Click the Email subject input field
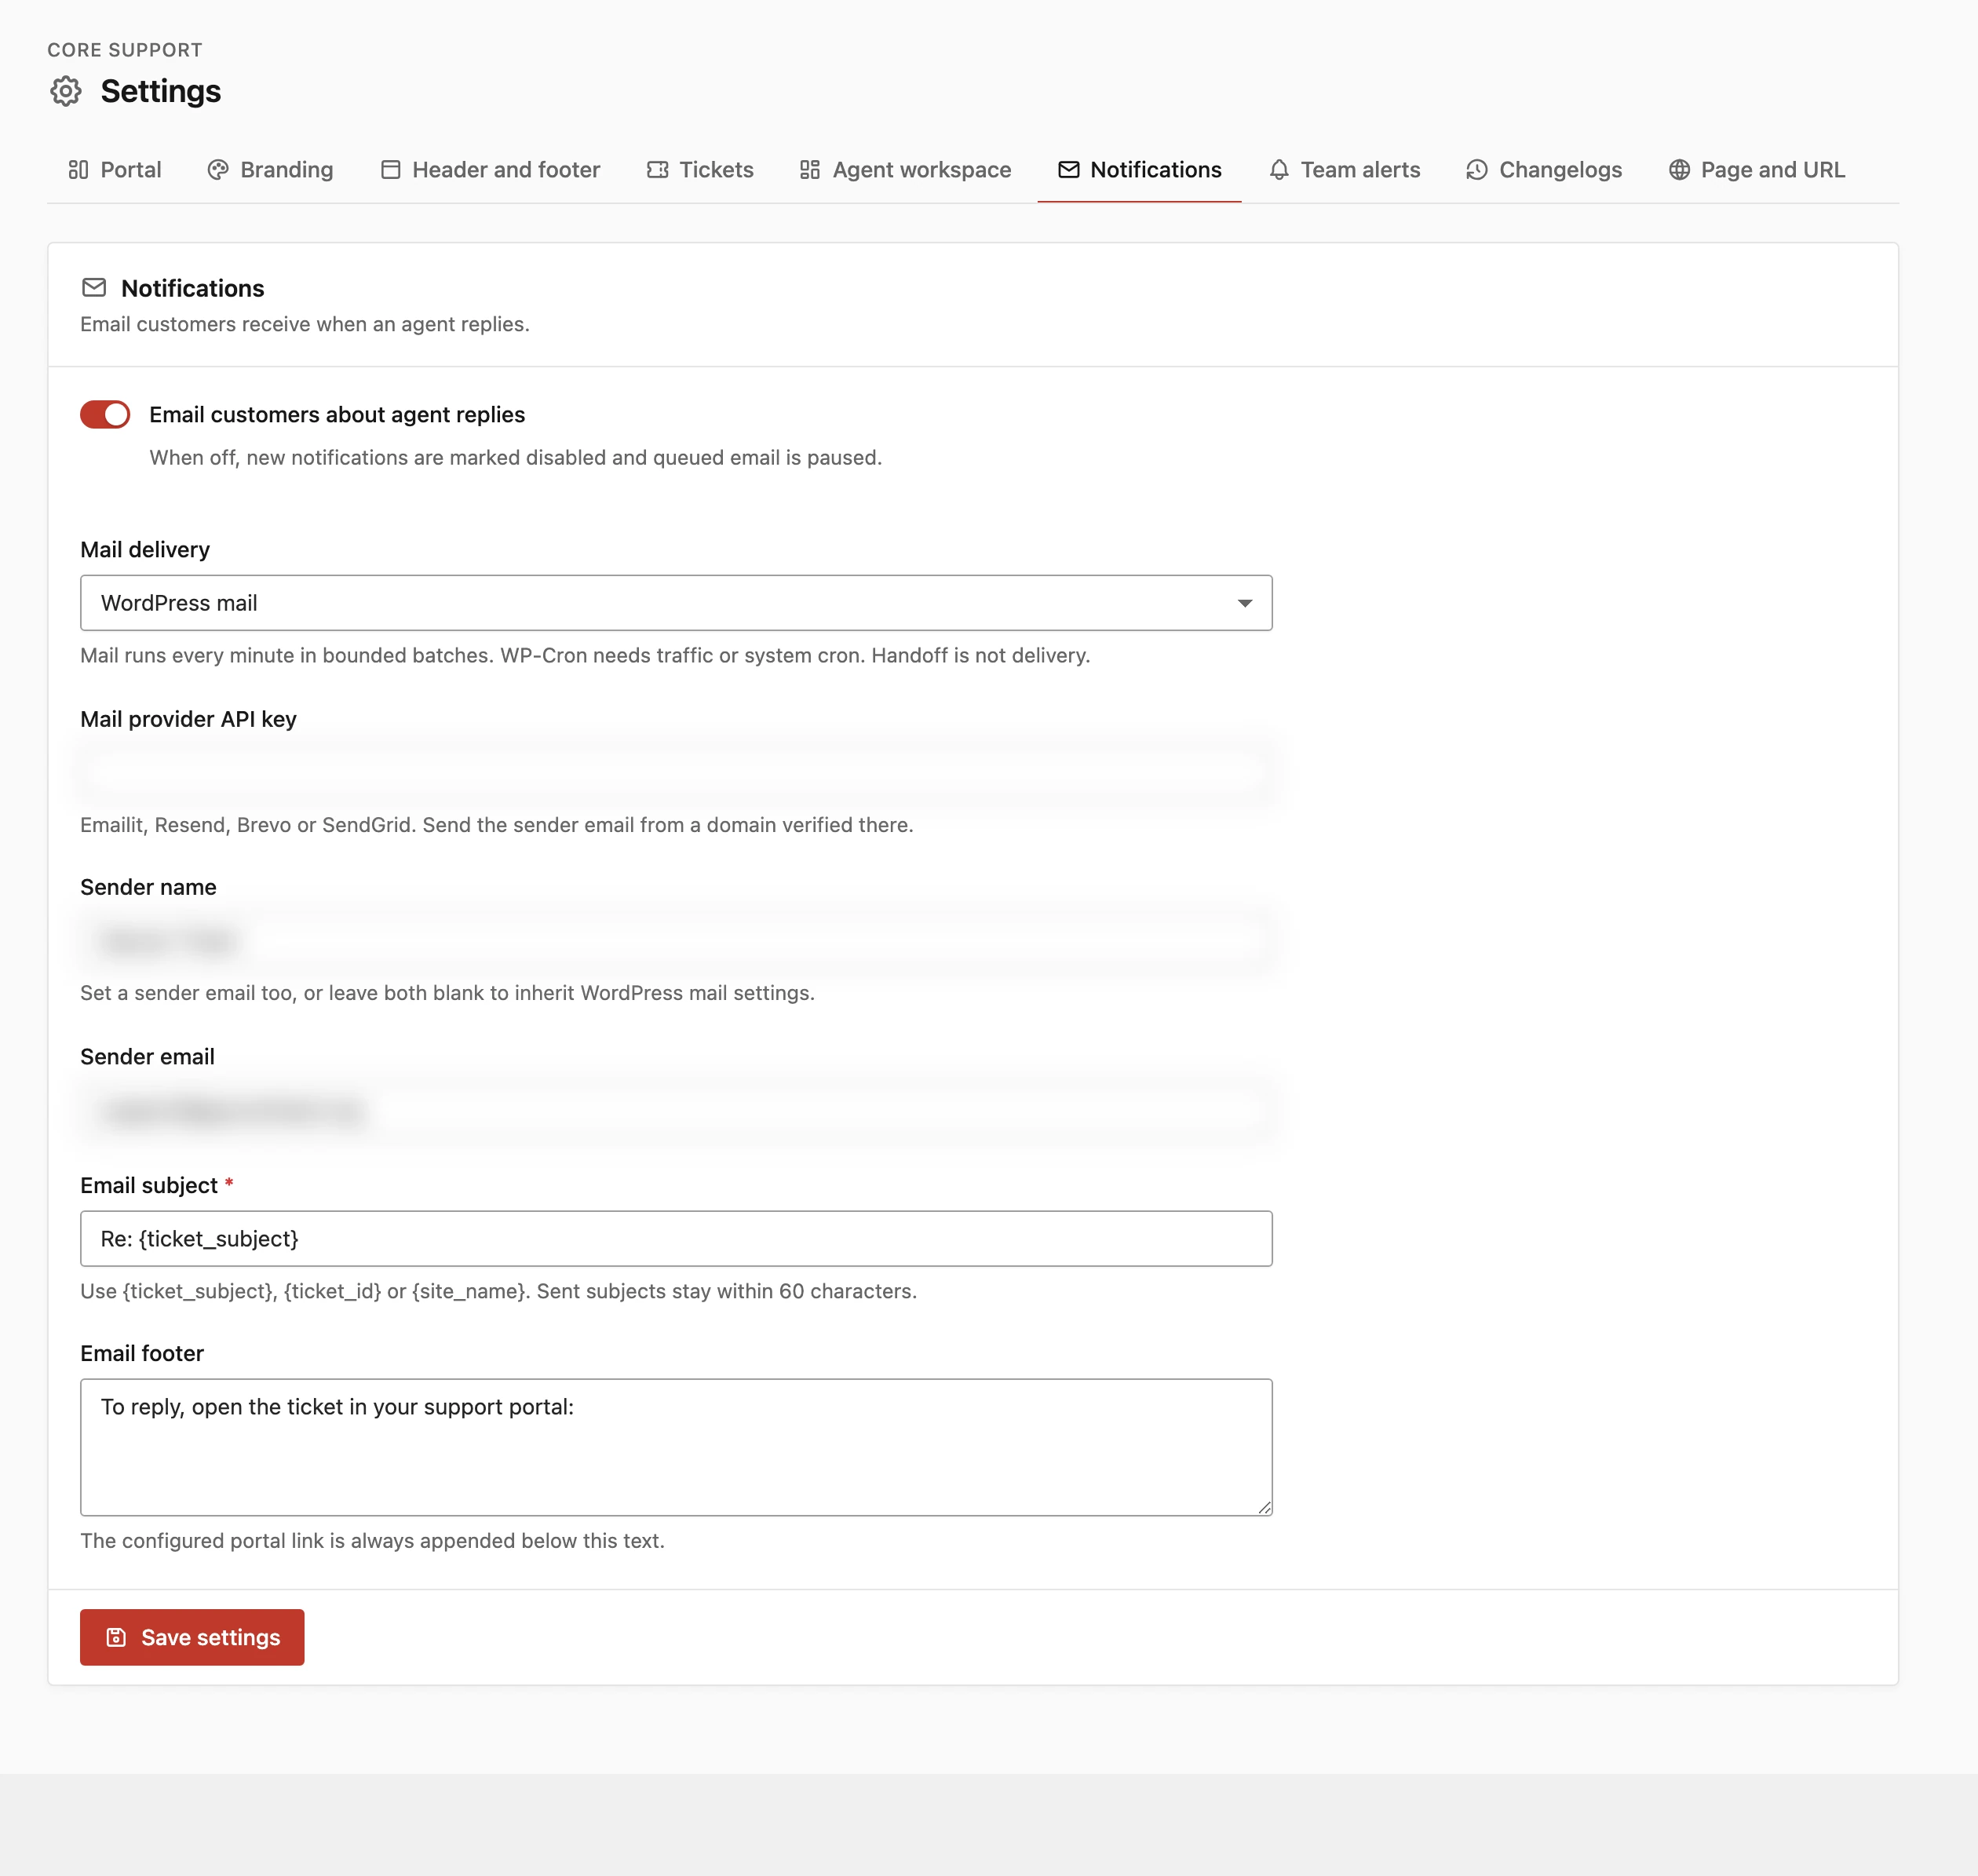This screenshot has width=1978, height=1876. coord(676,1239)
